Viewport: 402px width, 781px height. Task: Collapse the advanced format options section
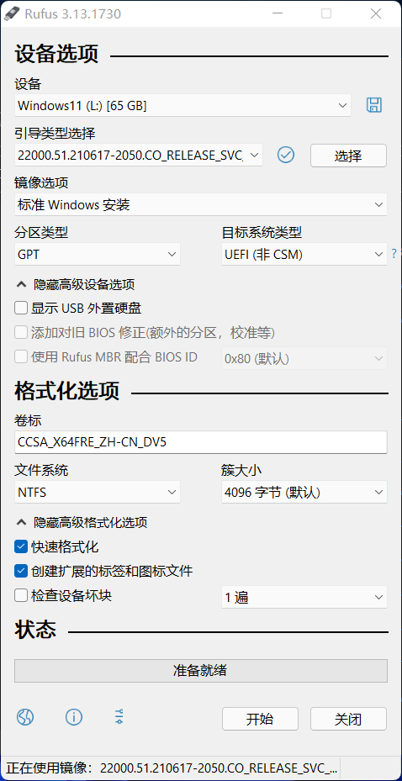[82, 523]
